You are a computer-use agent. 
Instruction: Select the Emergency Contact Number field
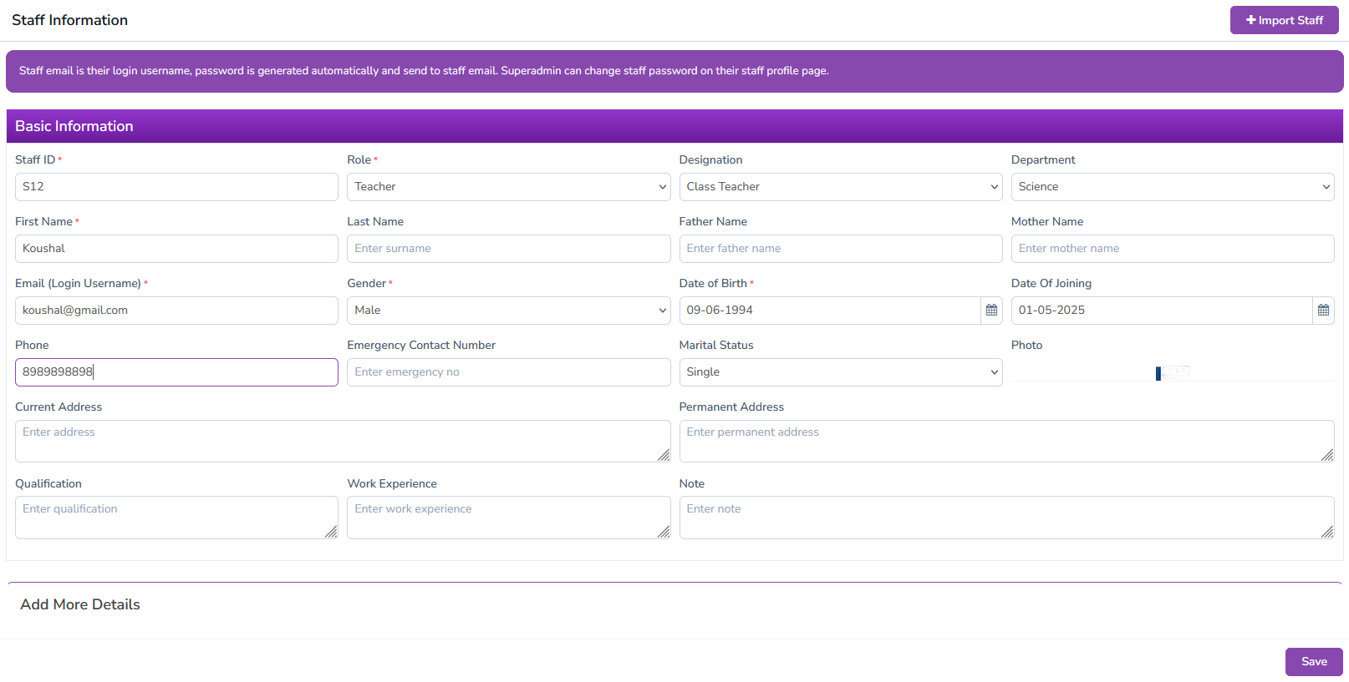[508, 372]
